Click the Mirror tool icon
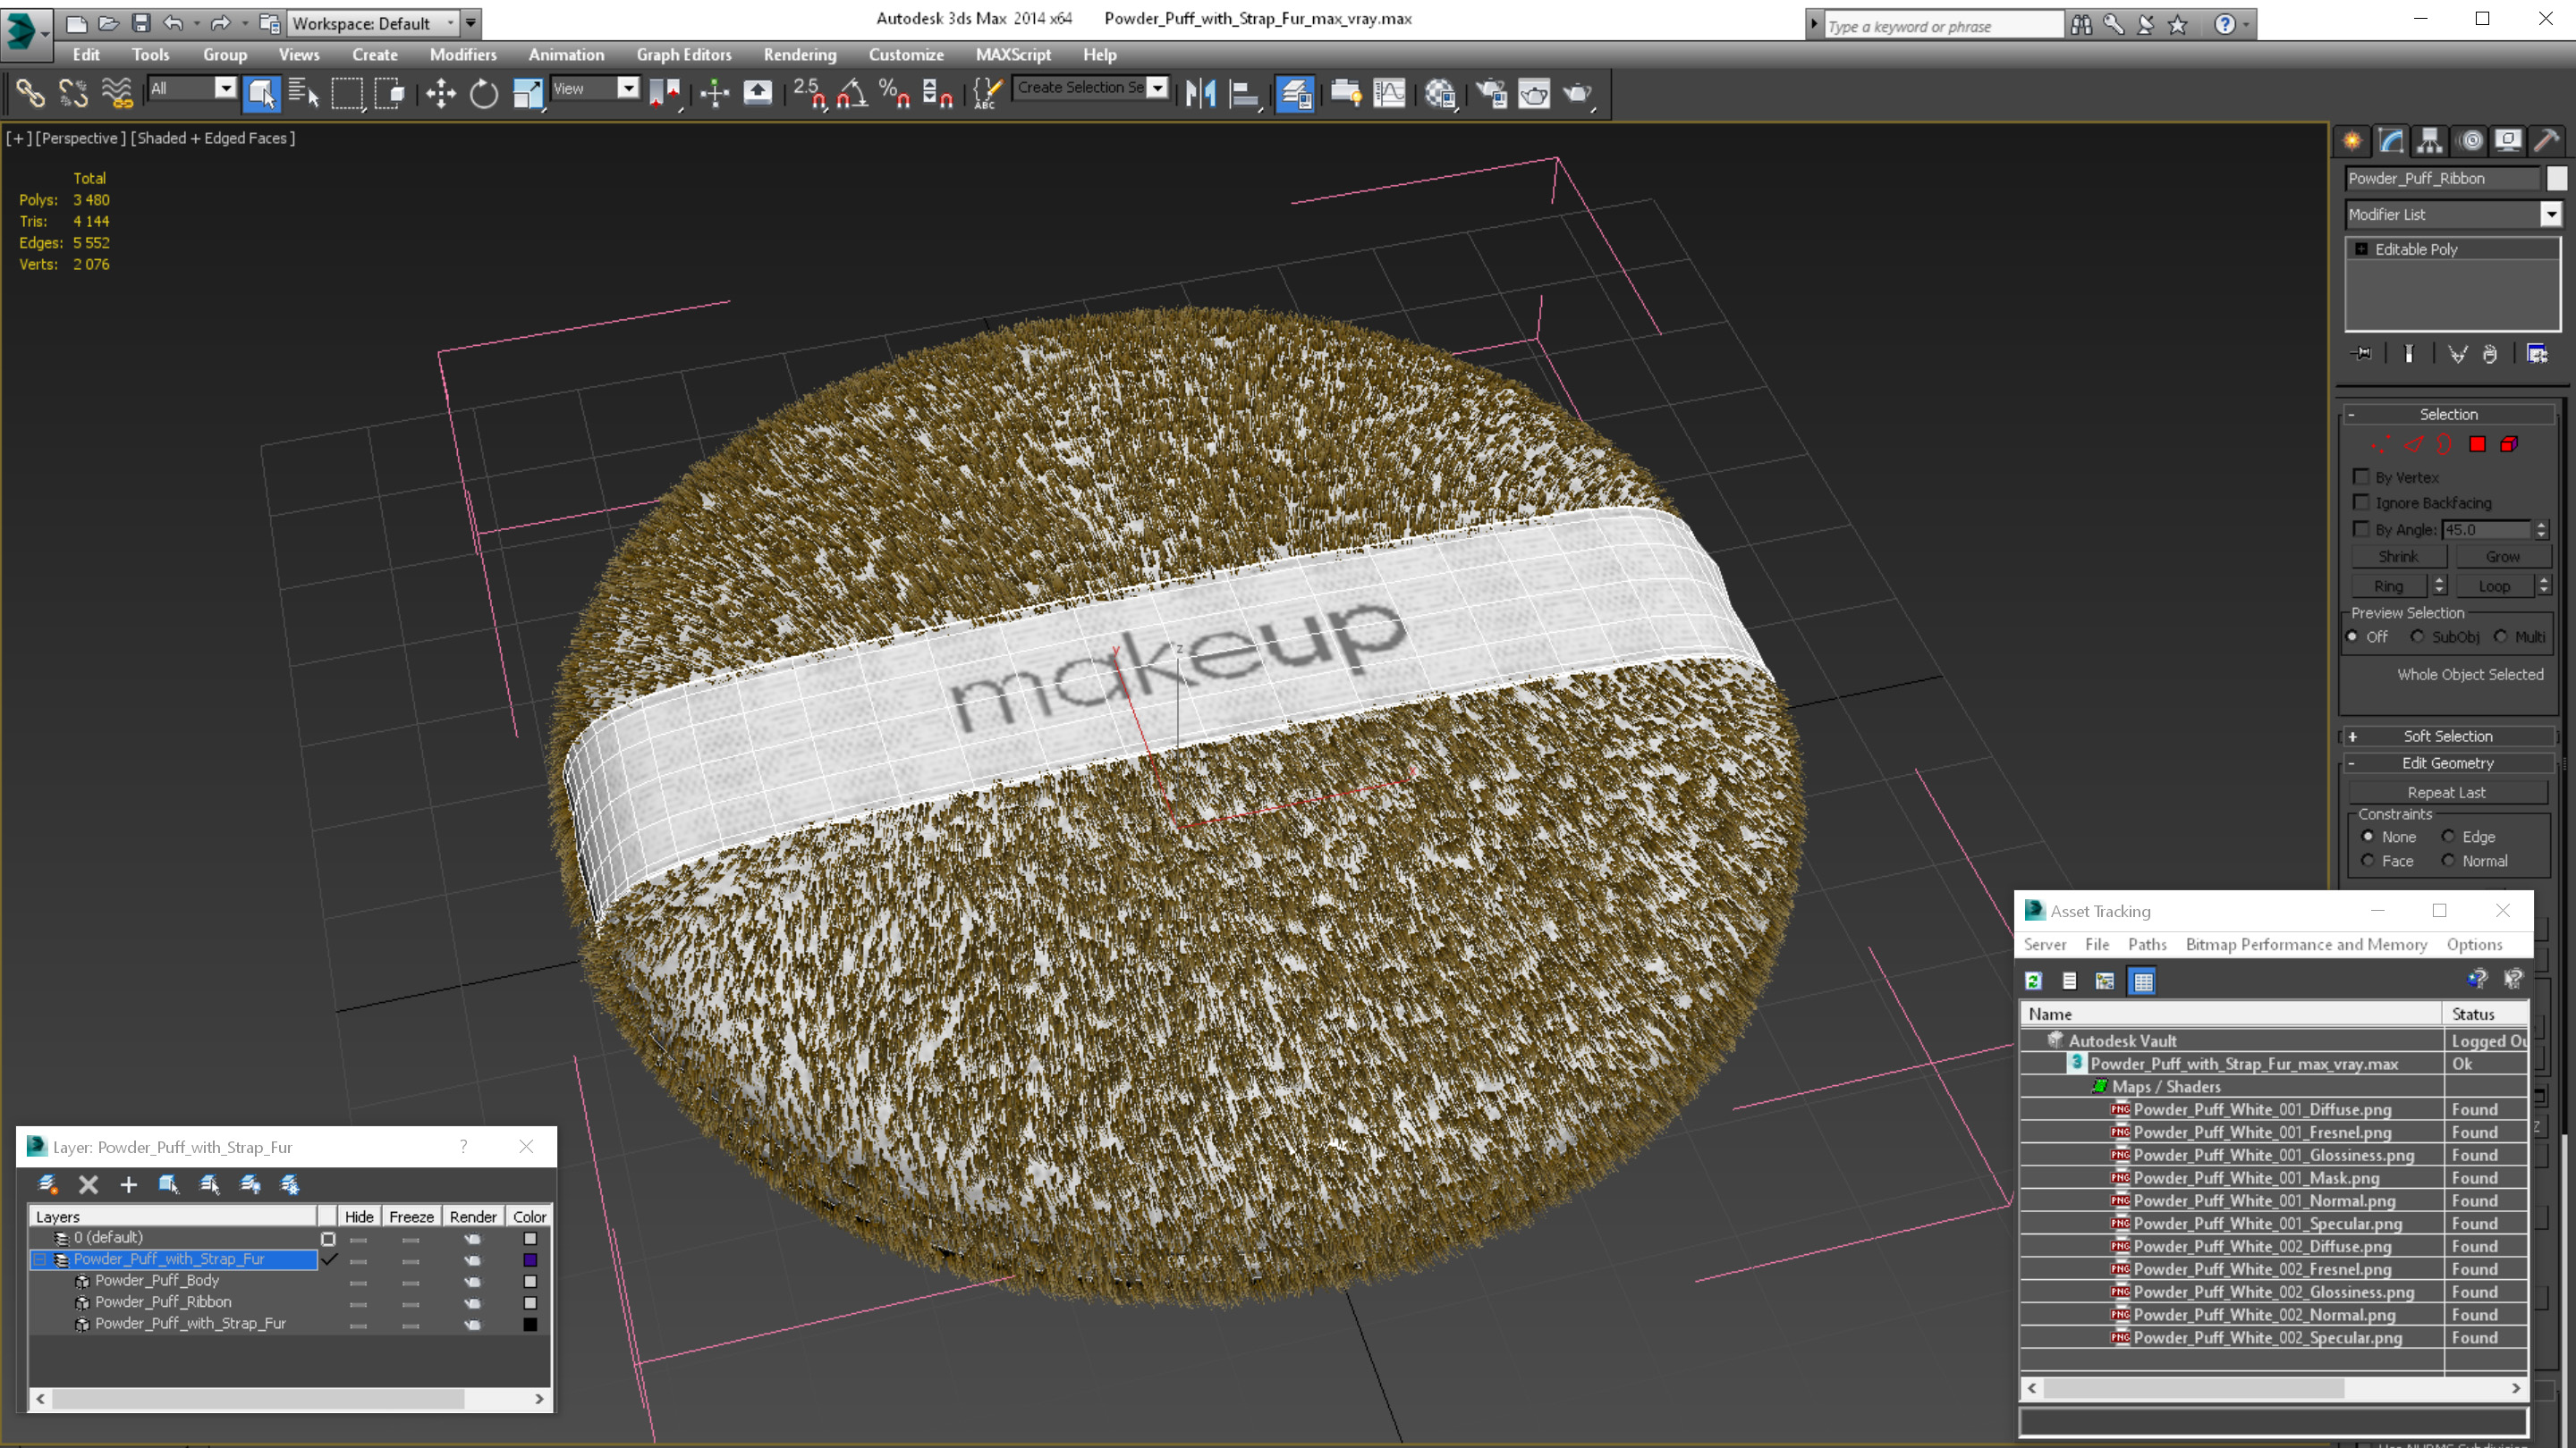The width and height of the screenshot is (2576, 1448). coord(1200,94)
